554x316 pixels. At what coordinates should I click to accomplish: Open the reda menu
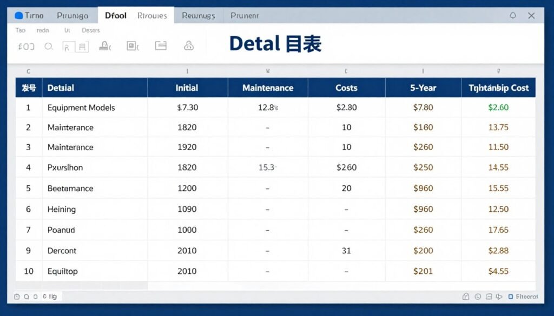43,30
